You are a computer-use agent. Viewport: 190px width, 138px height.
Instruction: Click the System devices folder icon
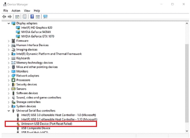[13, 106]
